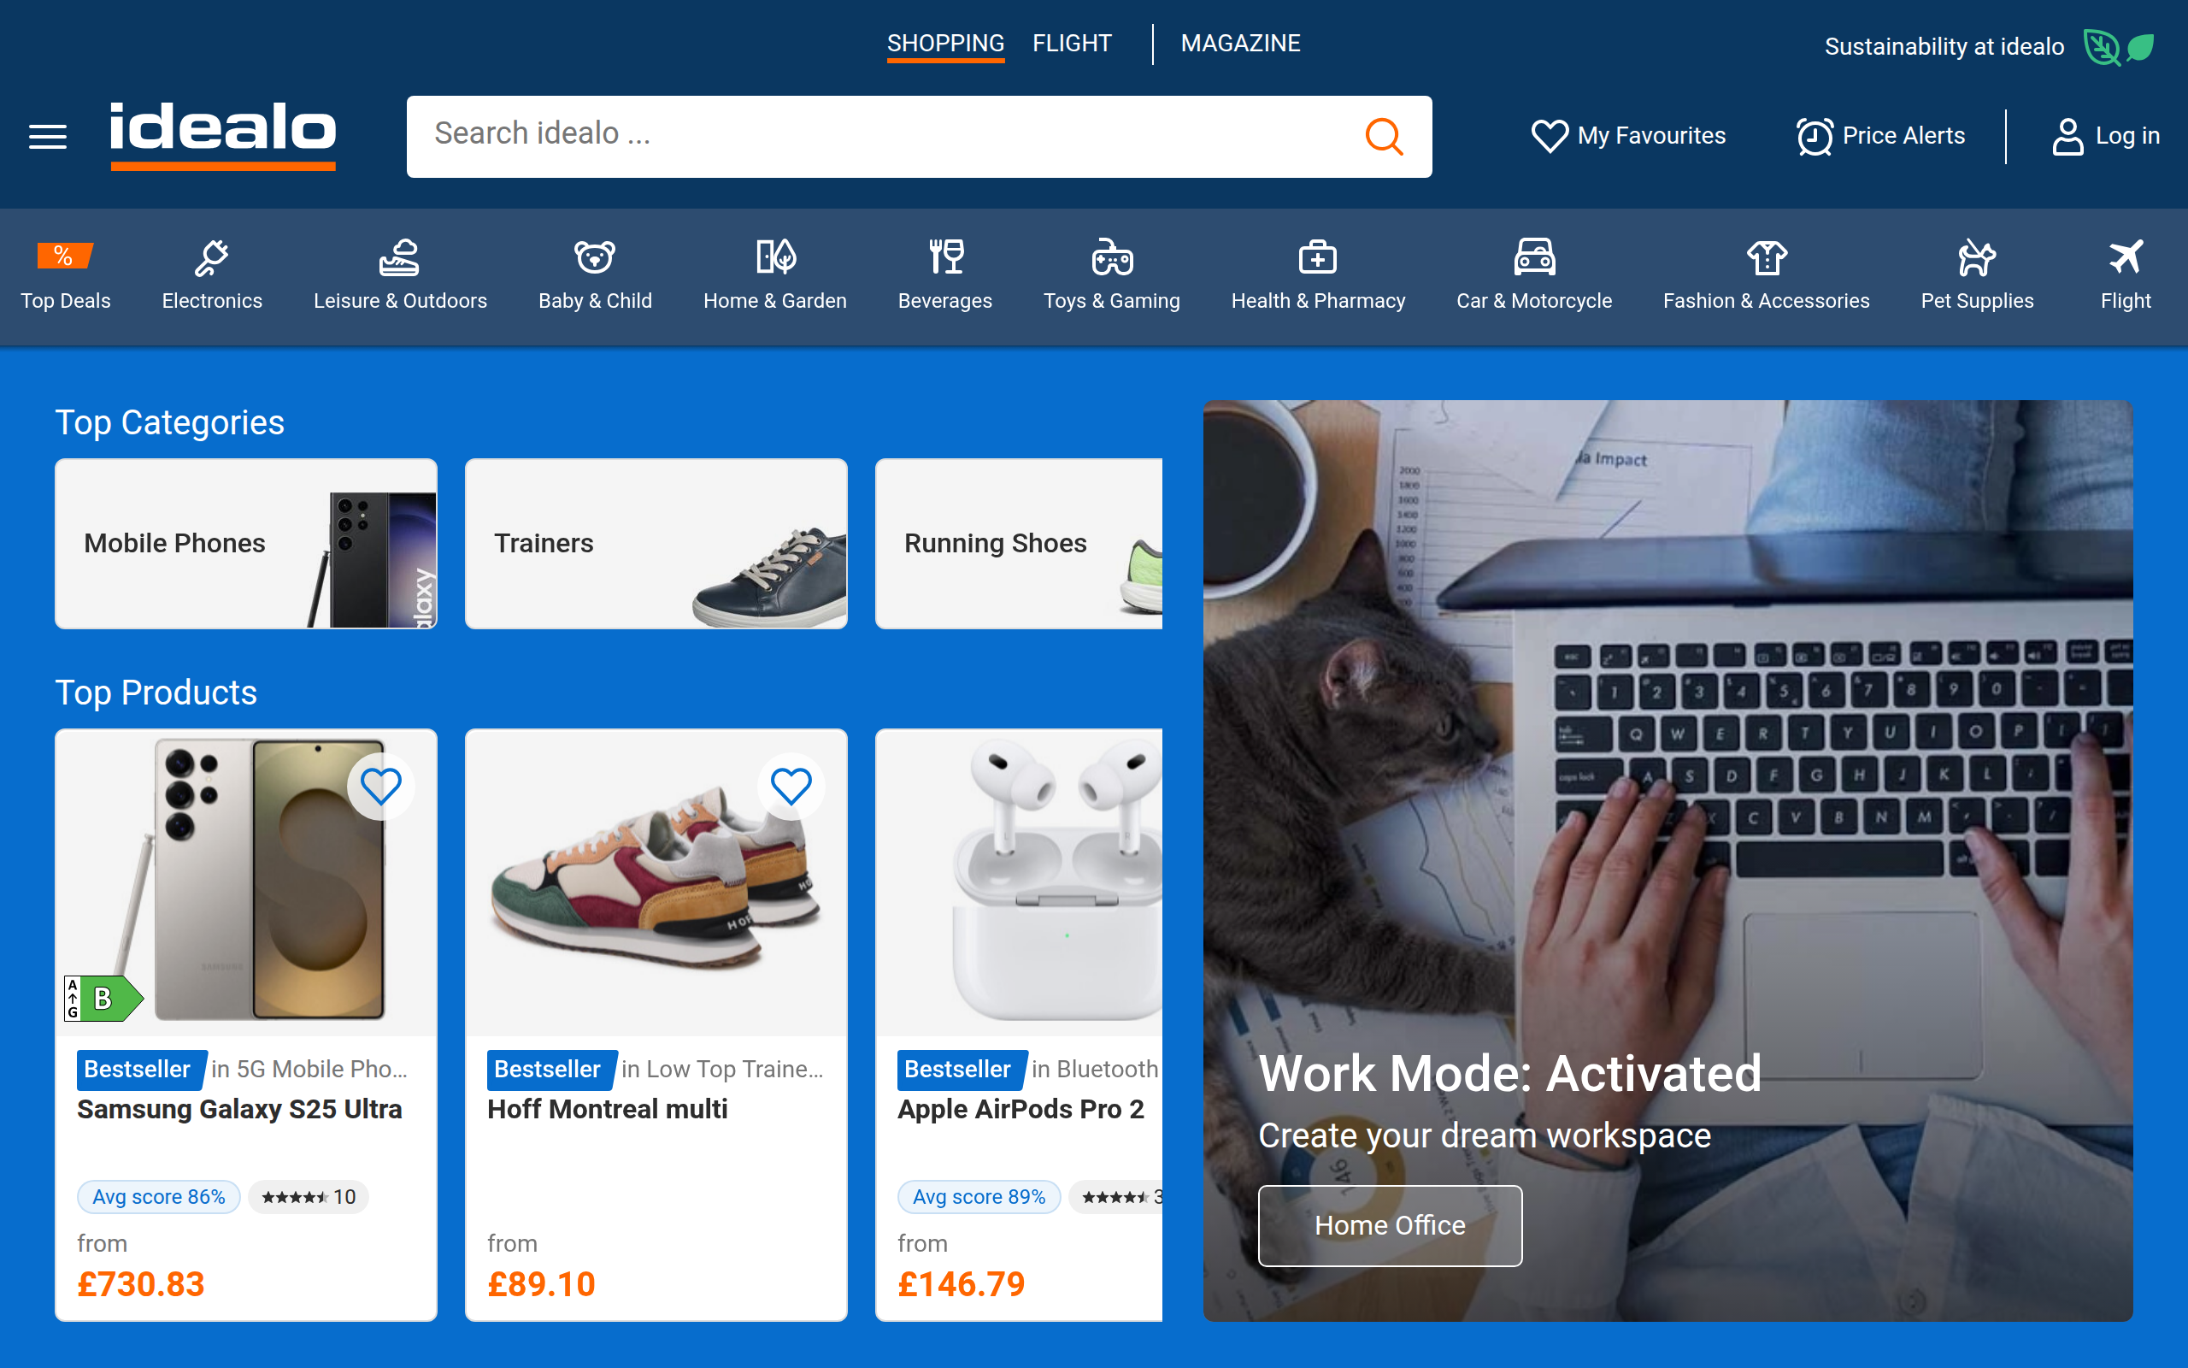Open Leisure & Outdoors shoe icon

pos(399,258)
